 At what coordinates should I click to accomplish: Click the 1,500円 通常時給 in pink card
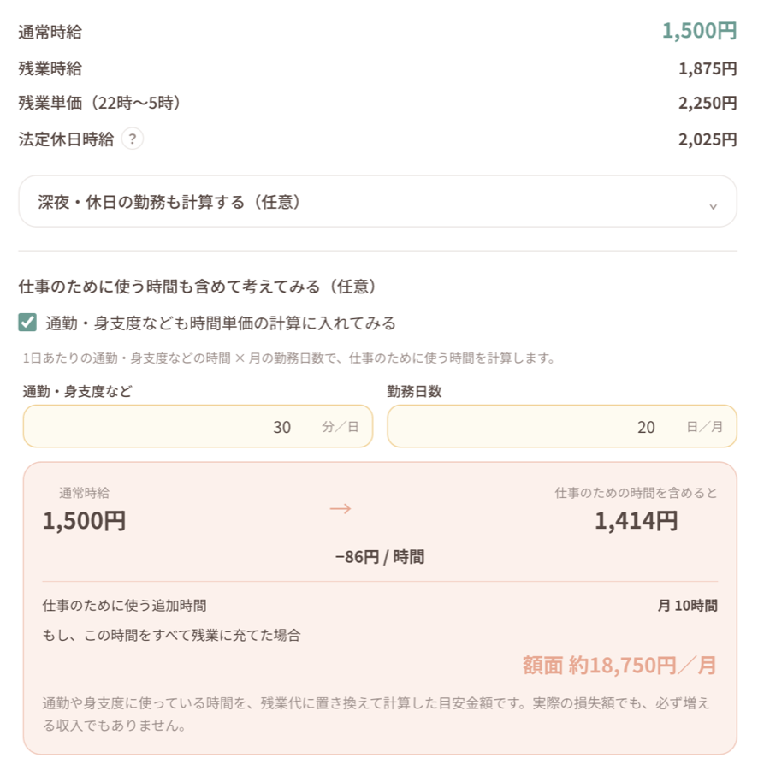85,520
